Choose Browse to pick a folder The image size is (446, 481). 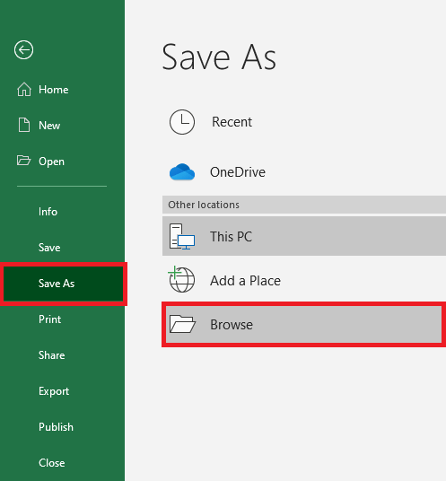(303, 324)
